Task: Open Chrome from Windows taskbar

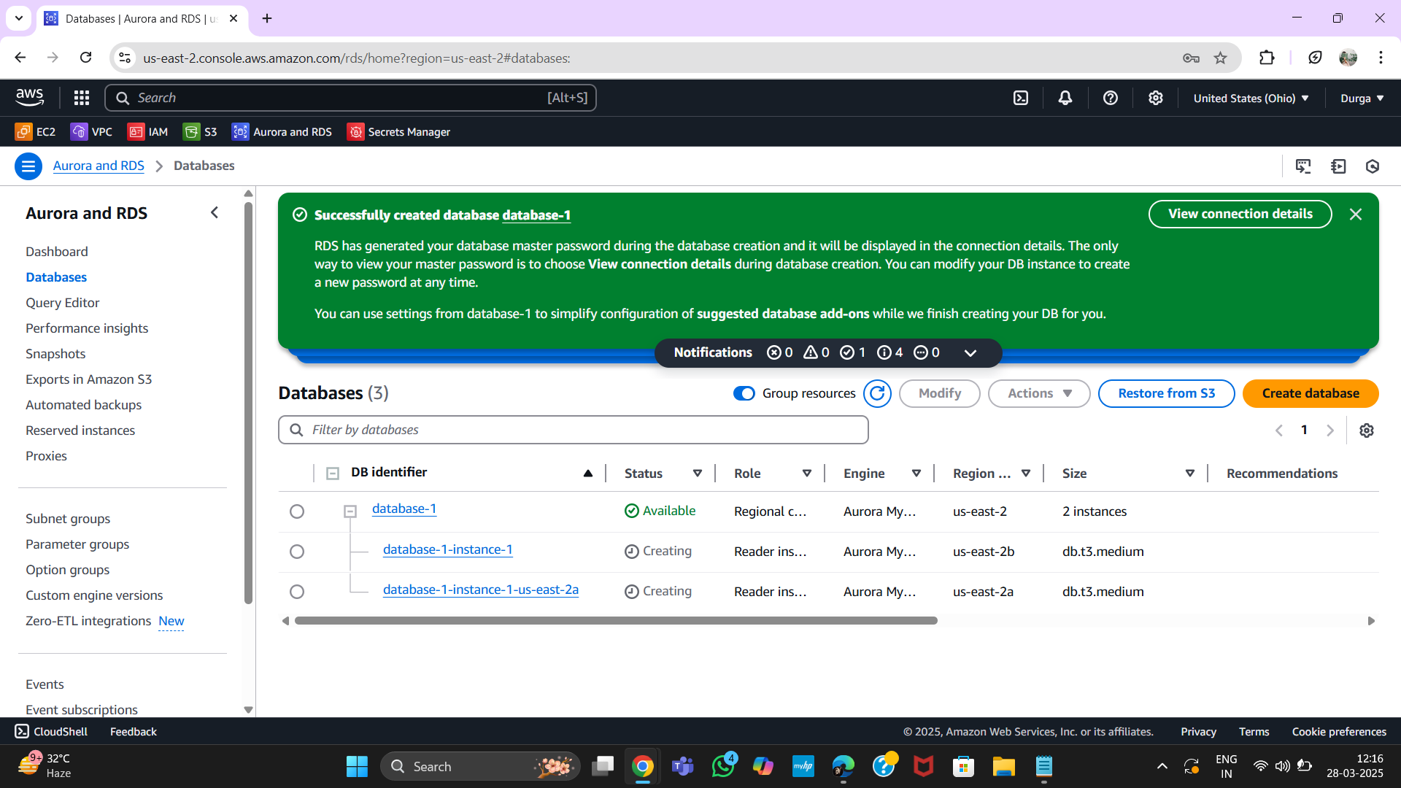Action: [643, 766]
